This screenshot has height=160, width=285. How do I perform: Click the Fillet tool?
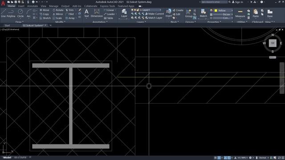pyautogui.click(x=69, y=14)
